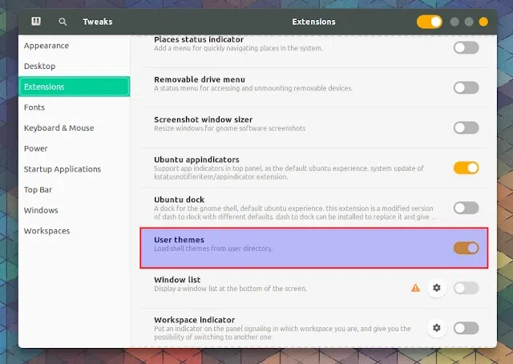Turn on Screenshot window sizer
The image size is (513, 364).
click(467, 127)
